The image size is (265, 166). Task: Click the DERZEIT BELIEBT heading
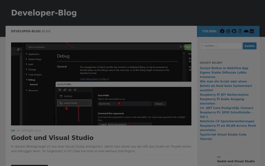coord(211,63)
